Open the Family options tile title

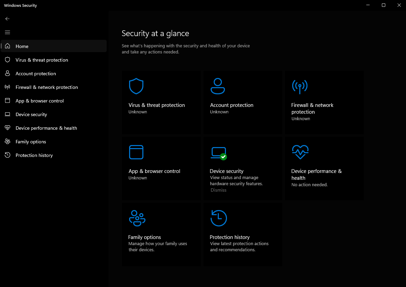(144, 237)
